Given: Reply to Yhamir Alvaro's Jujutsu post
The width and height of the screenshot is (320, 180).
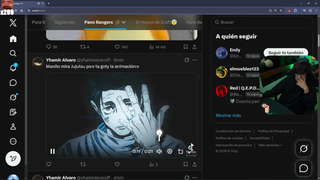Looking at the screenshot, I should pos(49,164).
